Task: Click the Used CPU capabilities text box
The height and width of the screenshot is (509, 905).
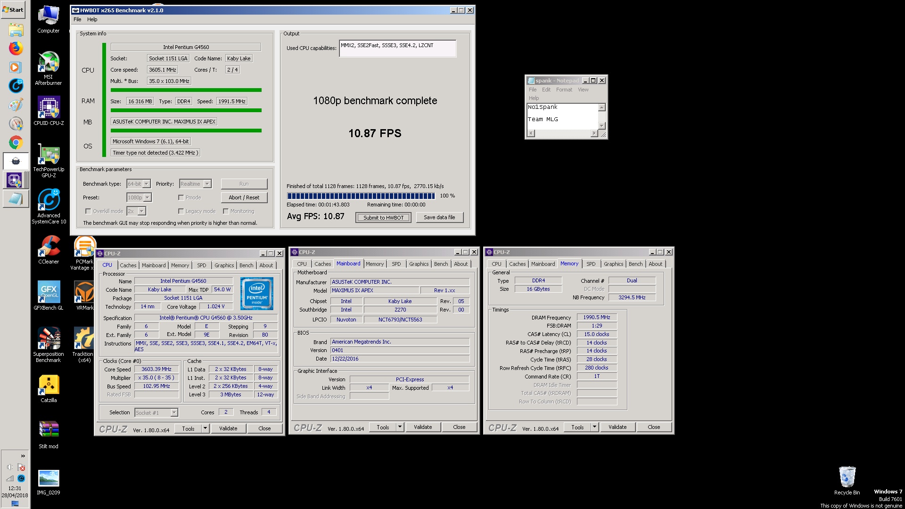Action: point(397,49)
